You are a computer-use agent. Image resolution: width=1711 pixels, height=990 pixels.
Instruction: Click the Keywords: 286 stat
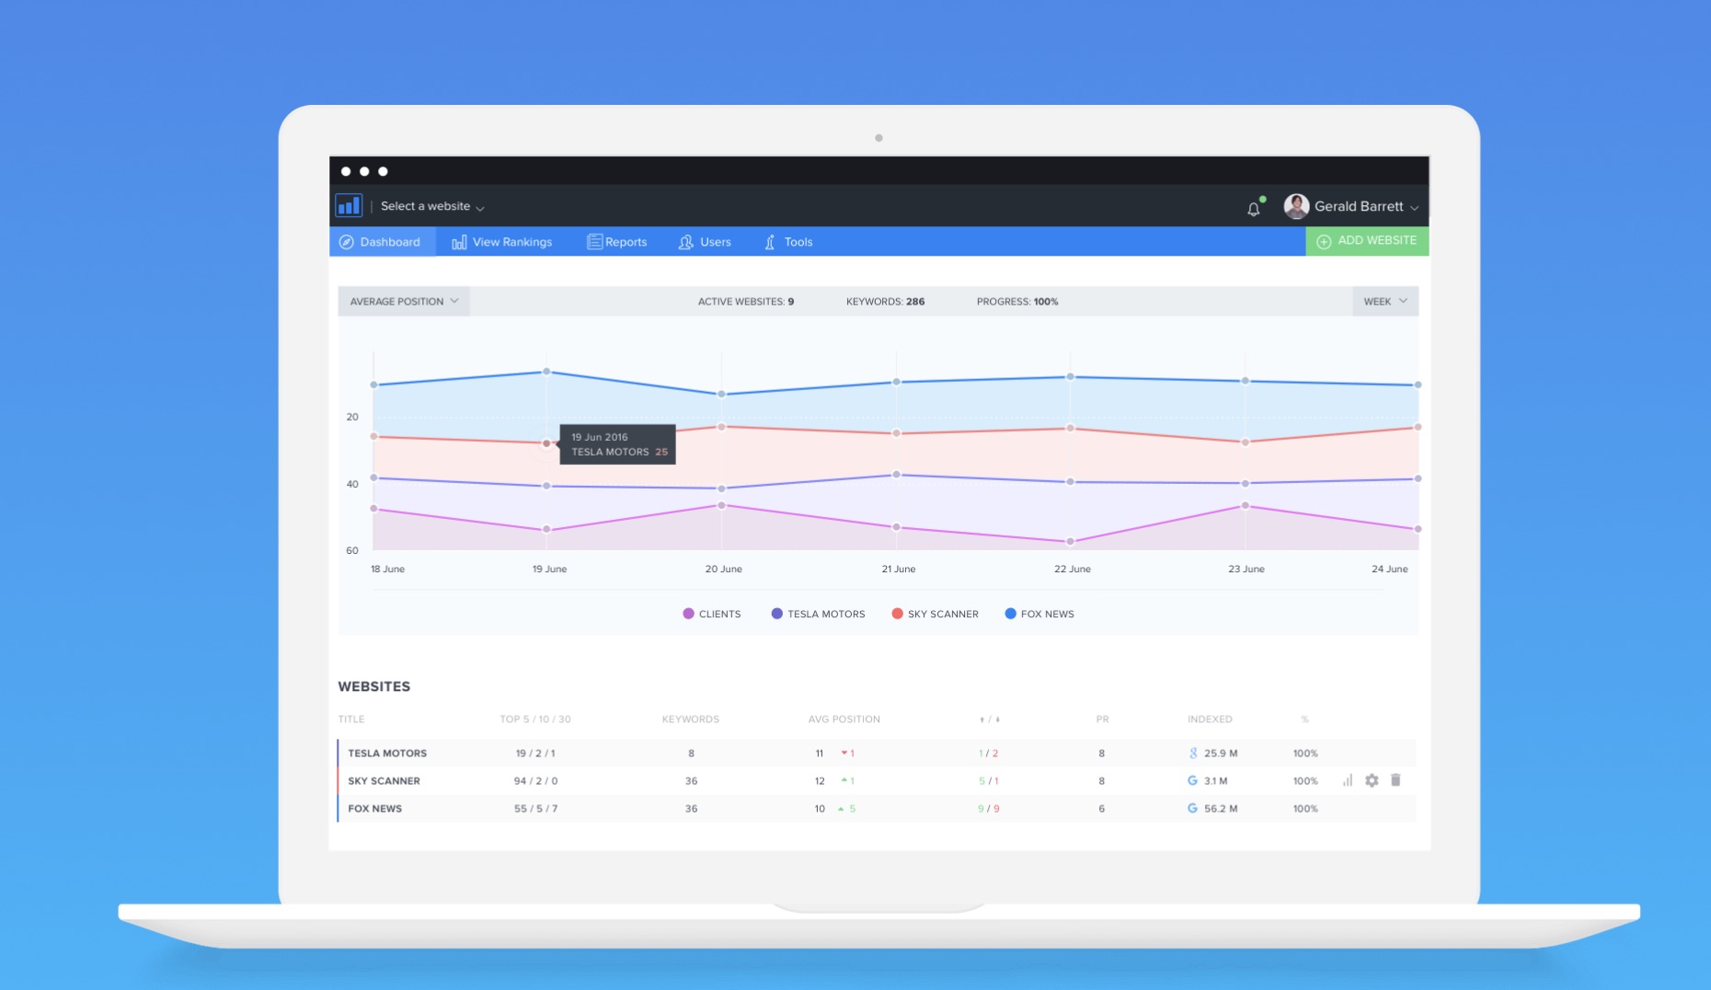click(885, 302)
